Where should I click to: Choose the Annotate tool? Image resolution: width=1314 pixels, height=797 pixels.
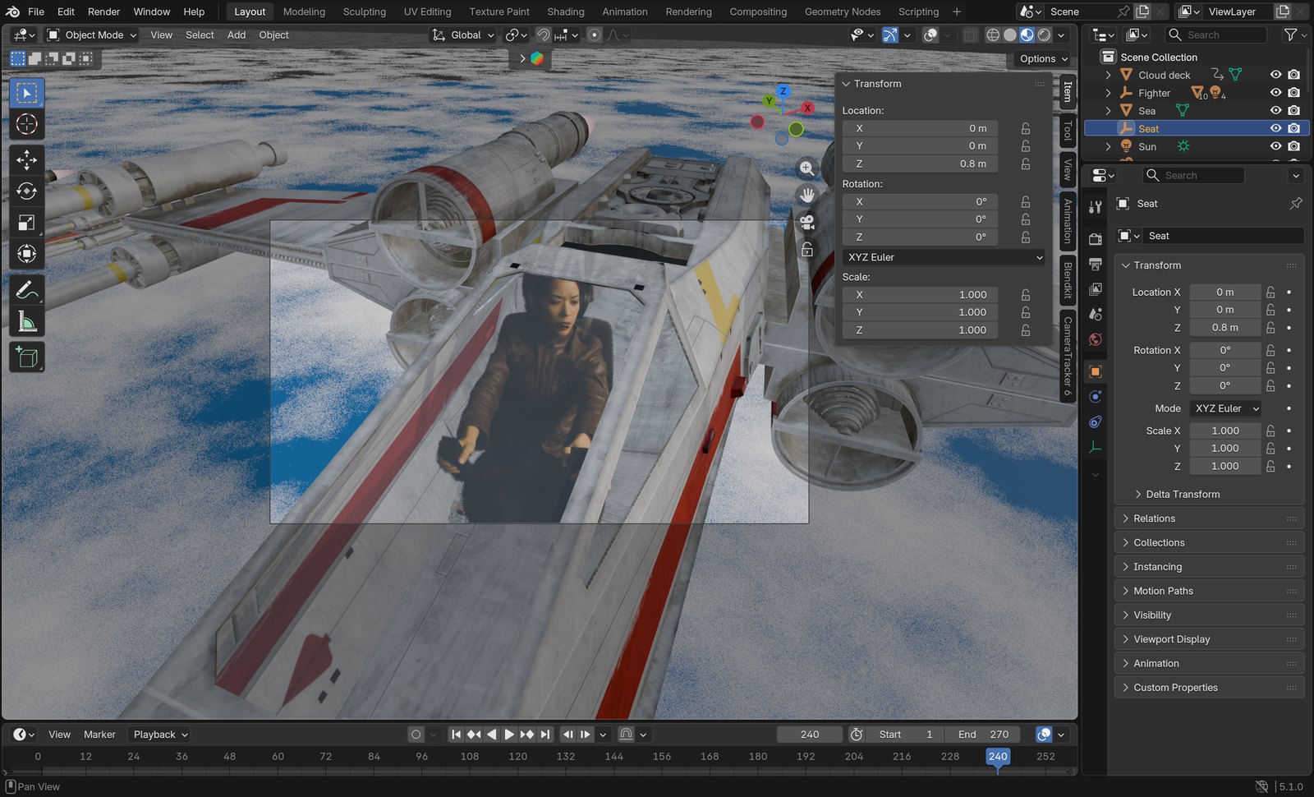tap(27, 290)
